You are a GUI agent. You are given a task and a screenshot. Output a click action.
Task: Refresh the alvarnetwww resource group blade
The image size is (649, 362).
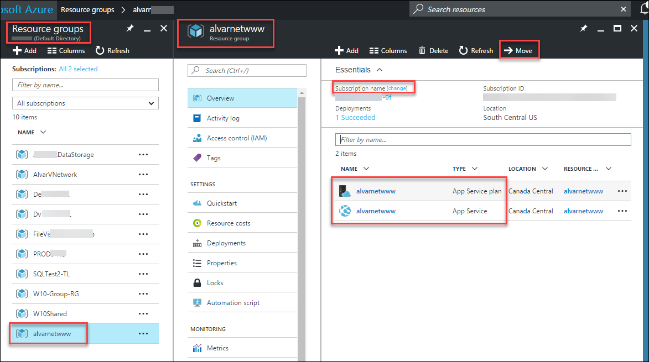pos(476,50)
